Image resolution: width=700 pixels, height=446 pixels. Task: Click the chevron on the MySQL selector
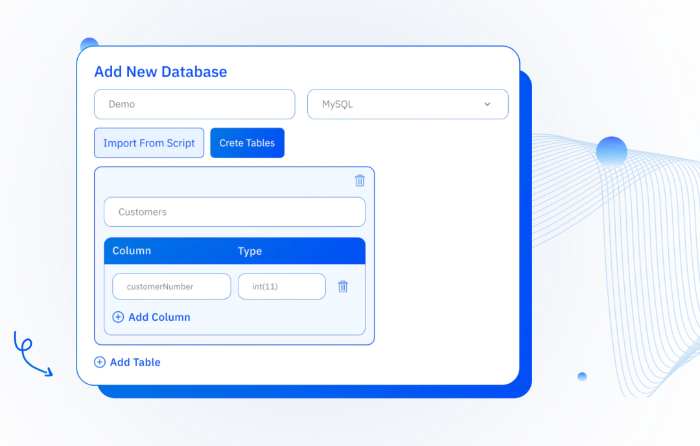[x=487, y=104]
